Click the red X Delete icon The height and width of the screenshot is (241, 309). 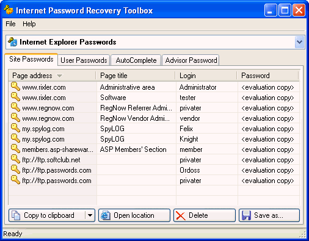pyautogui.click(x=181, y=215)
